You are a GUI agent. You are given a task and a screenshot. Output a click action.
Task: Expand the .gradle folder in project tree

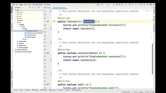click(15, 12)
